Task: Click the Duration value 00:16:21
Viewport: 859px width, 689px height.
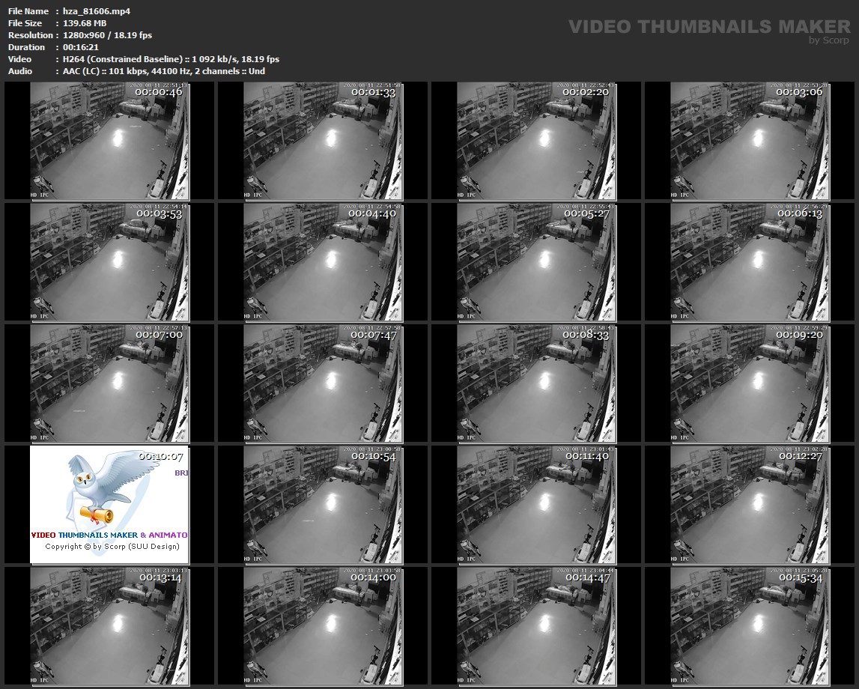Action: [x=81, y=47]
